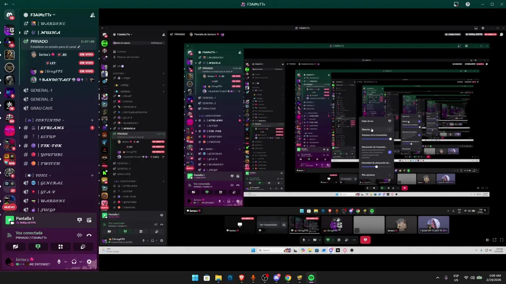Open user settings gear icon

click(x=89, y=262)
